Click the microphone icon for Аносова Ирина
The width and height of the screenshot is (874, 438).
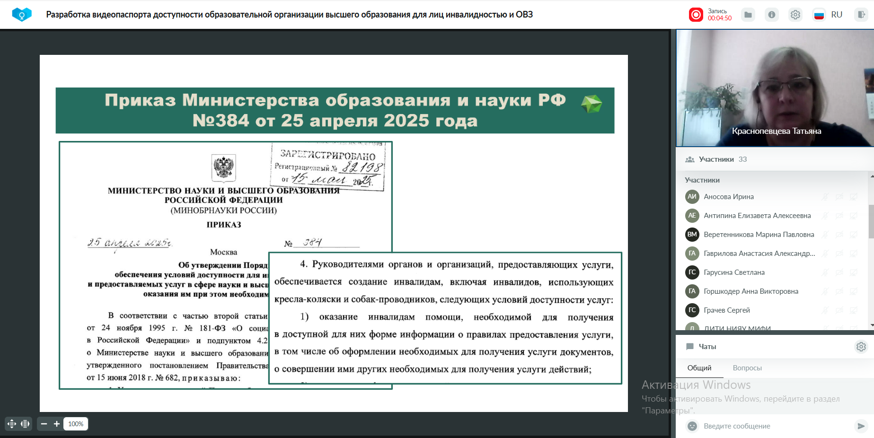tap(825, 197)
